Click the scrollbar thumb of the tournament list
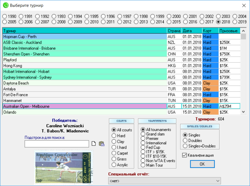 (x=243, y=36)
